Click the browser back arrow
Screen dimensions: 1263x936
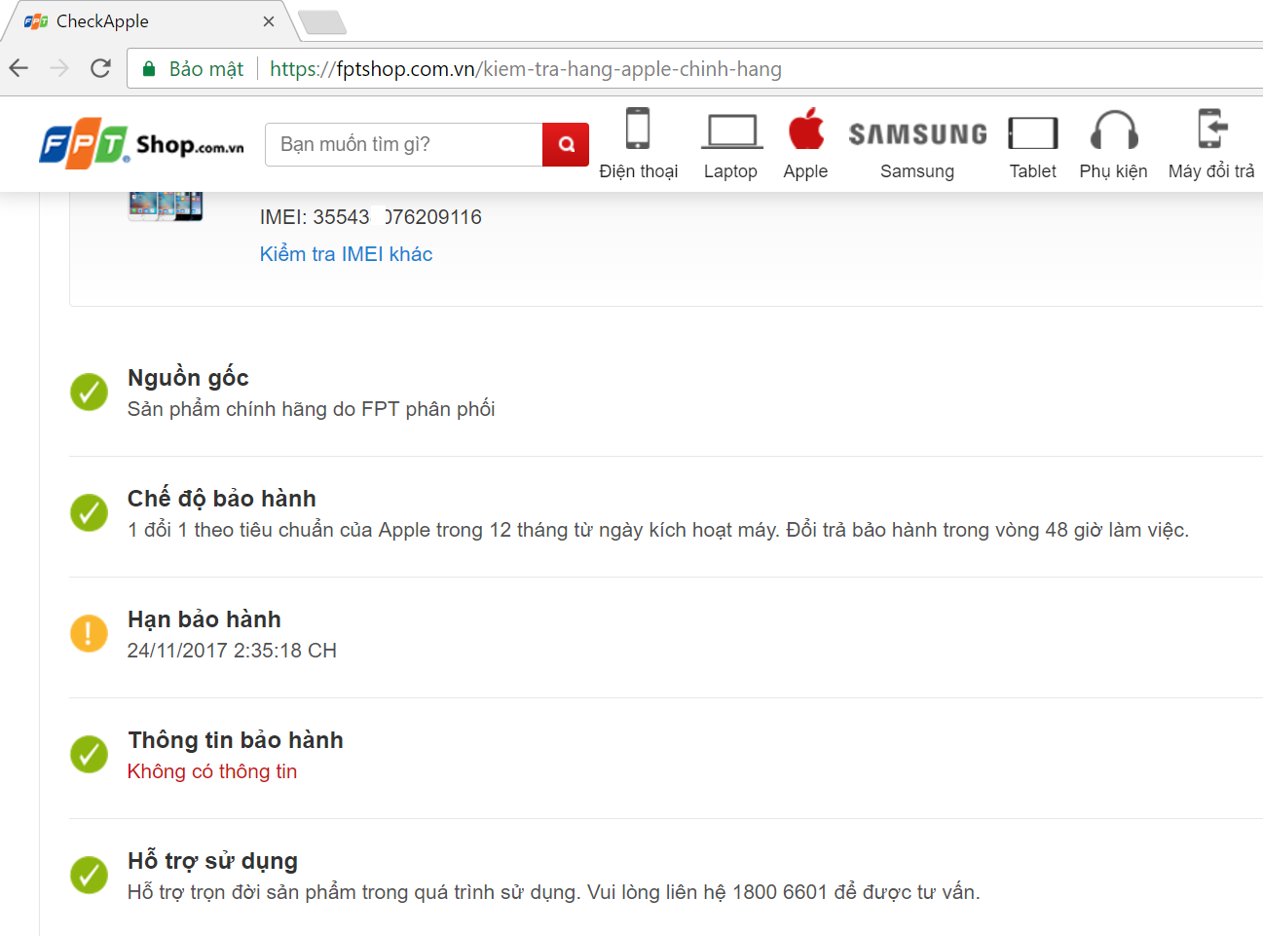(19, 68)
